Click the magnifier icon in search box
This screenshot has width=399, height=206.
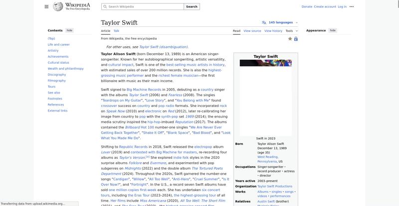(x=105, y=6)
